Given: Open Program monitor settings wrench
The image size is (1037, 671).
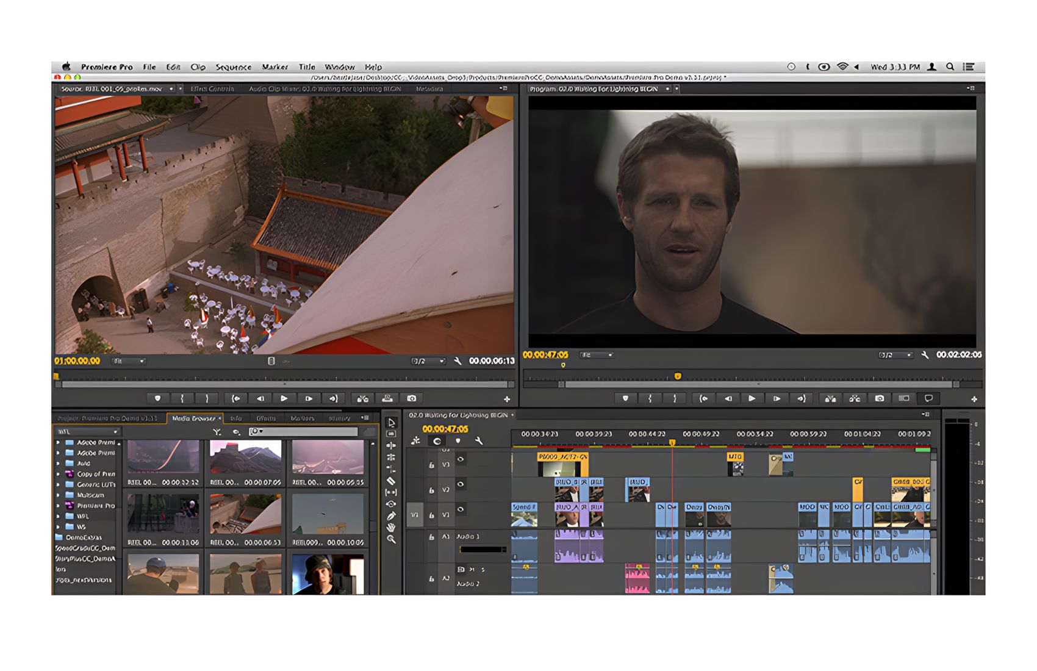Looking at the screenshot, I should 925,355.
